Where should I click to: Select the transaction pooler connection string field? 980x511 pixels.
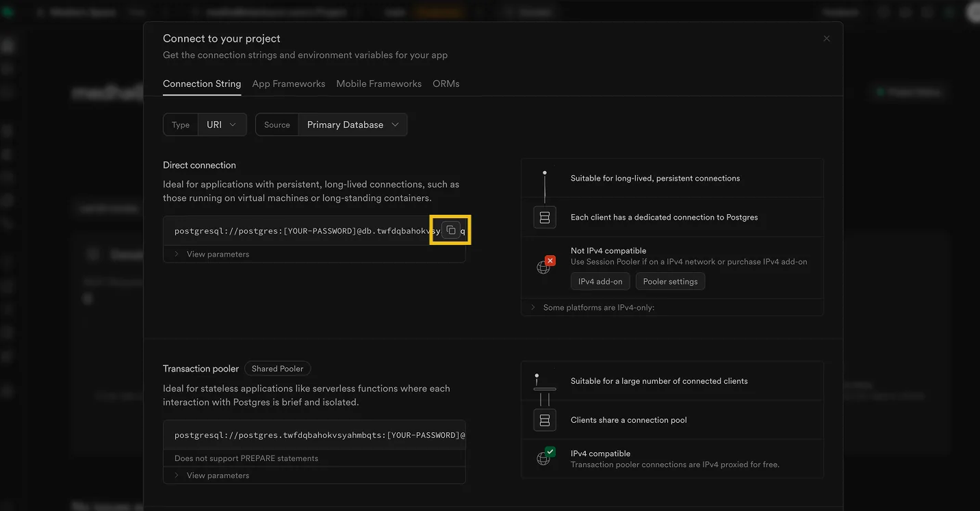(x=314, y=435)
